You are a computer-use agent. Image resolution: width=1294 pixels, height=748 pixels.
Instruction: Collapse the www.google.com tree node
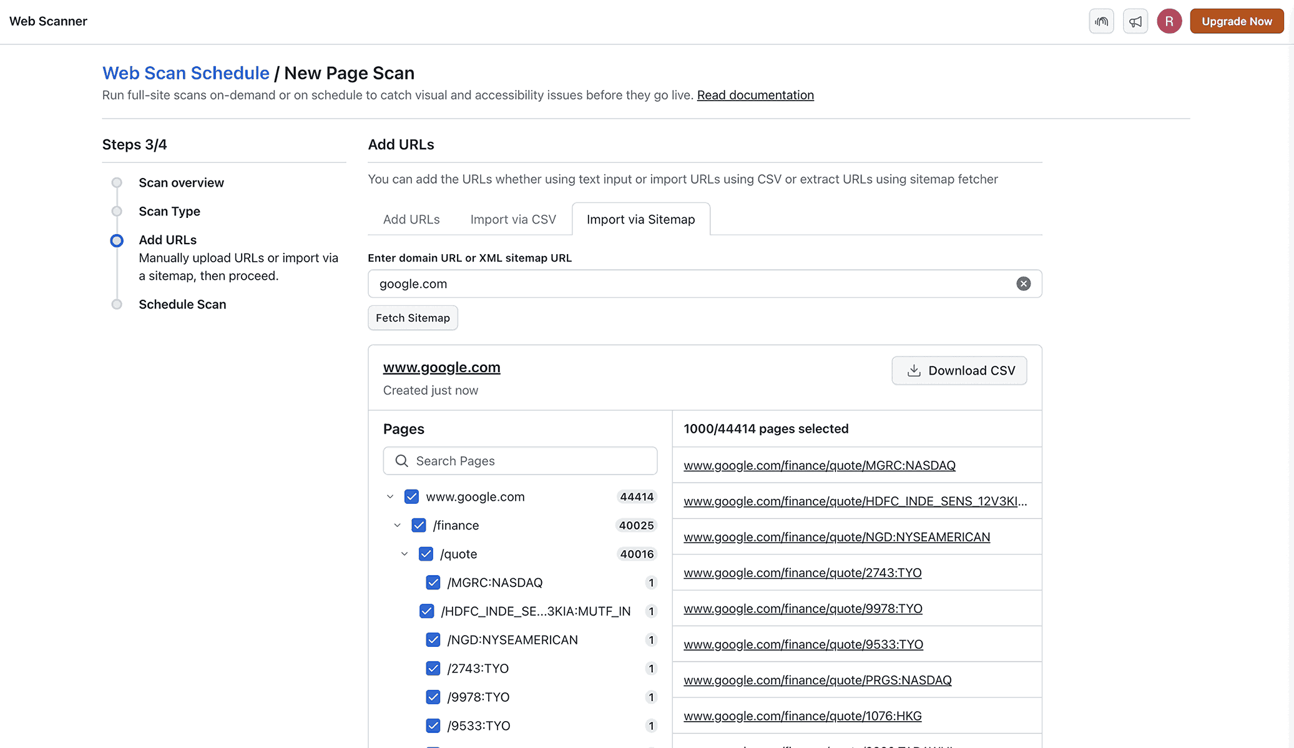pyautogui.click(x=390, y=496)
